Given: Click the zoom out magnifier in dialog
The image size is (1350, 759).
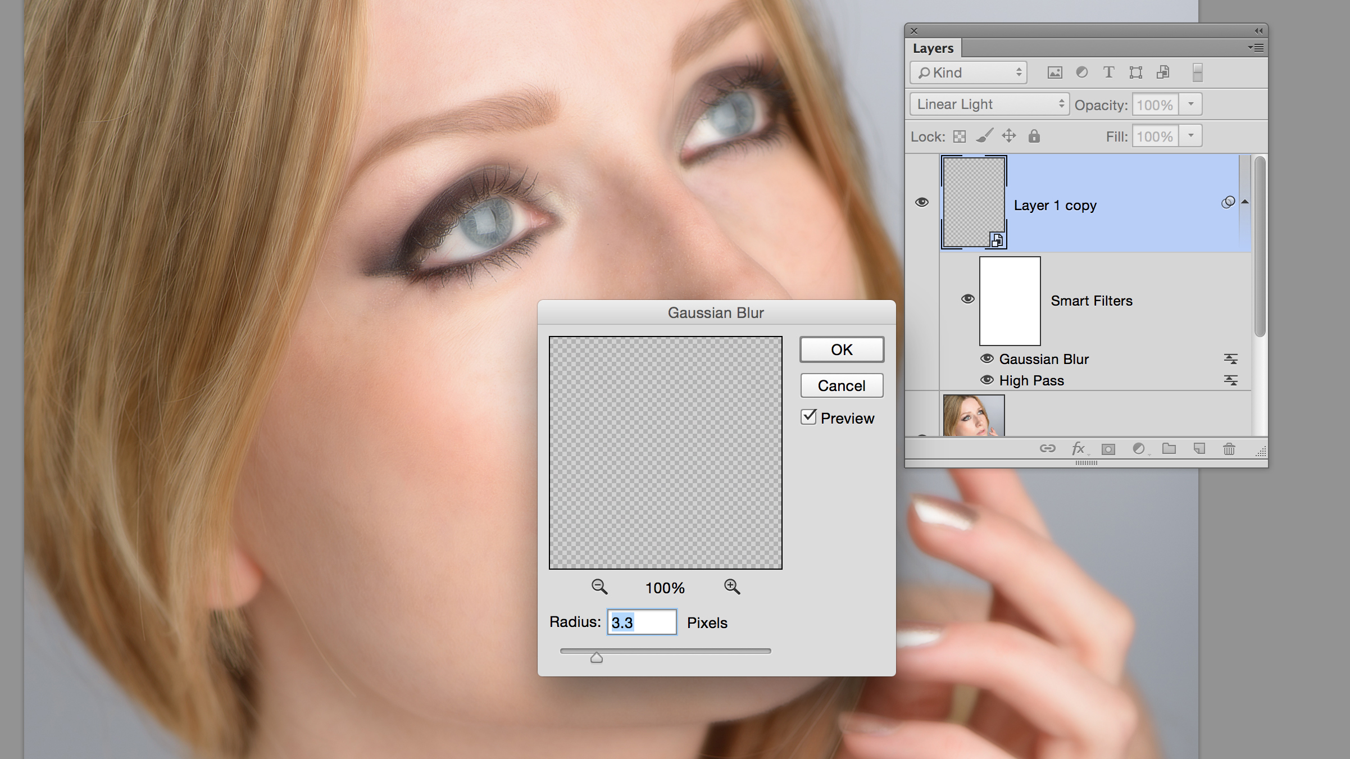Looking at the screenshot, I should [599, 587].
